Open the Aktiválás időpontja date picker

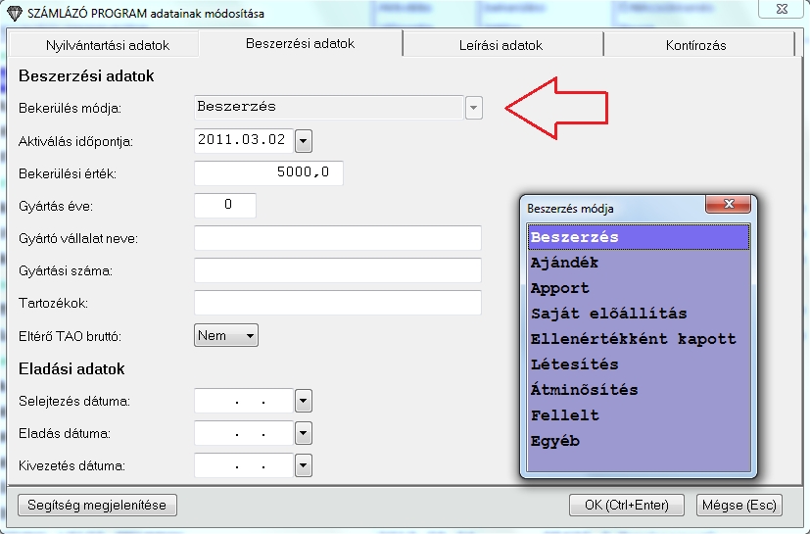click(303, 141)
